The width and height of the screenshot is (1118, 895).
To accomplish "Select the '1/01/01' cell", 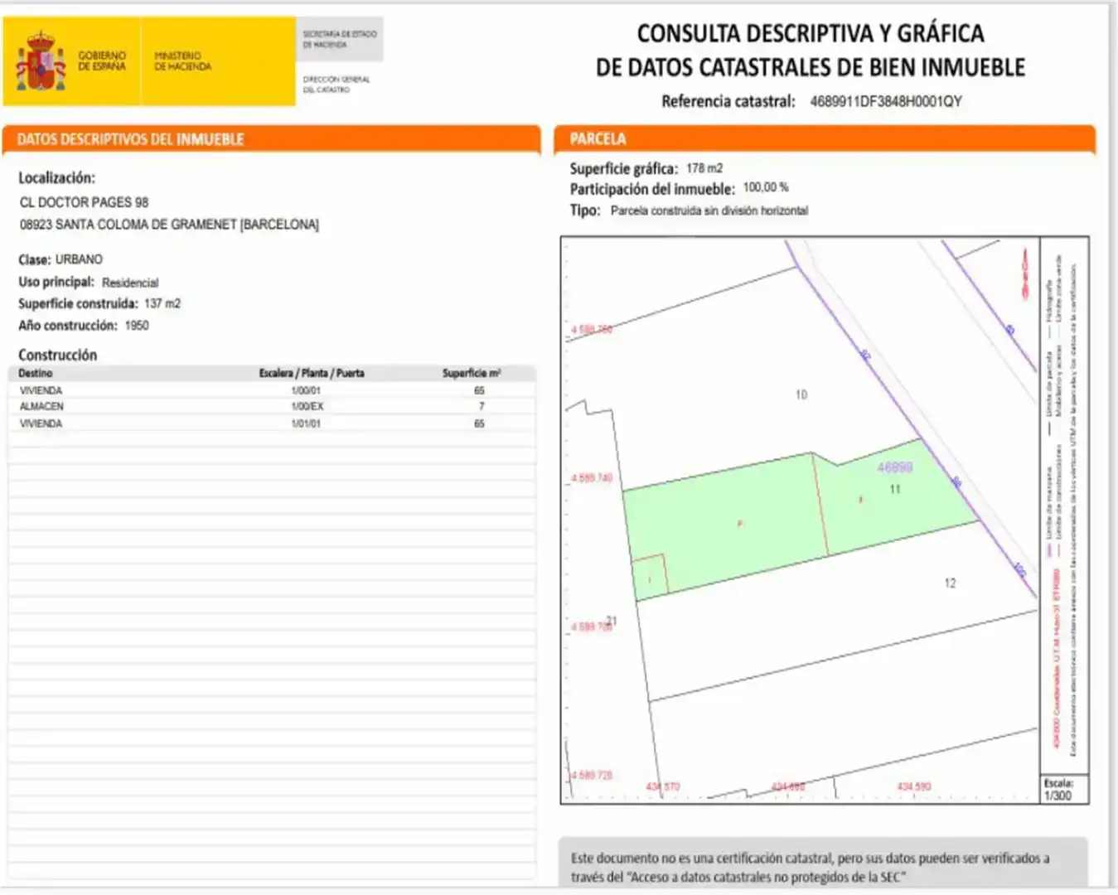I will click(x=306, y=423).
